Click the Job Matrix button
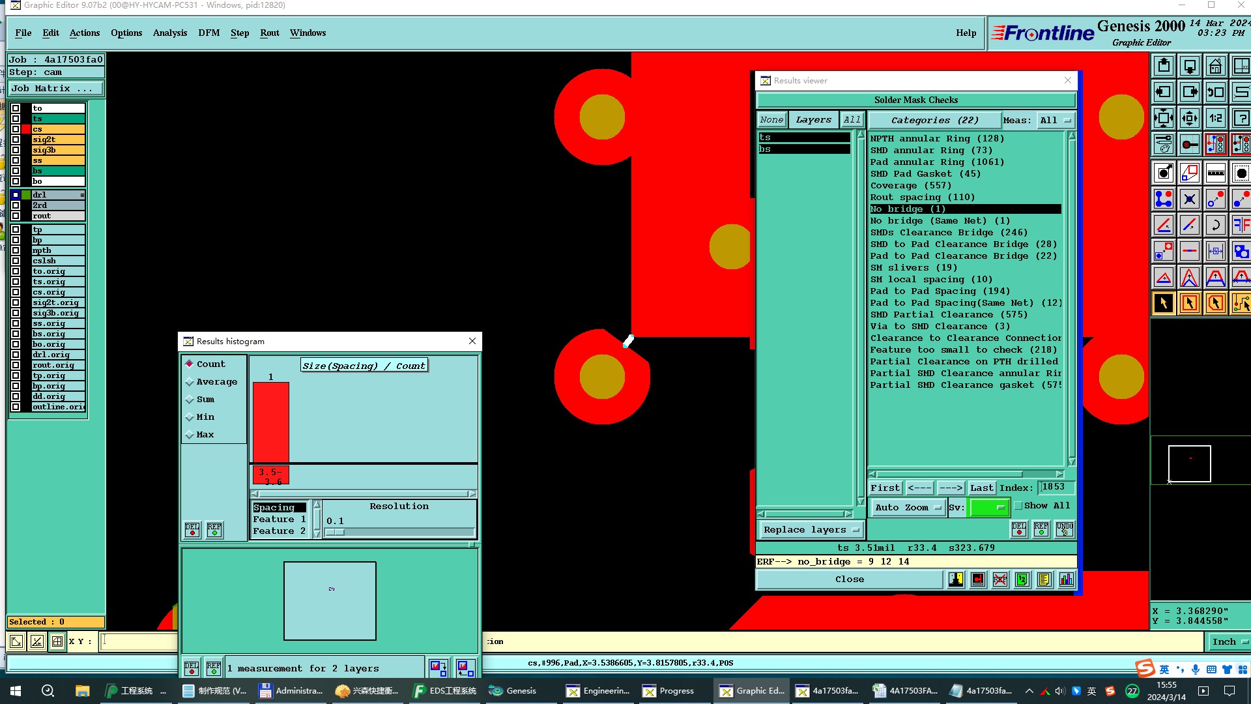1251x704 pixels. (x=55, y=89)
